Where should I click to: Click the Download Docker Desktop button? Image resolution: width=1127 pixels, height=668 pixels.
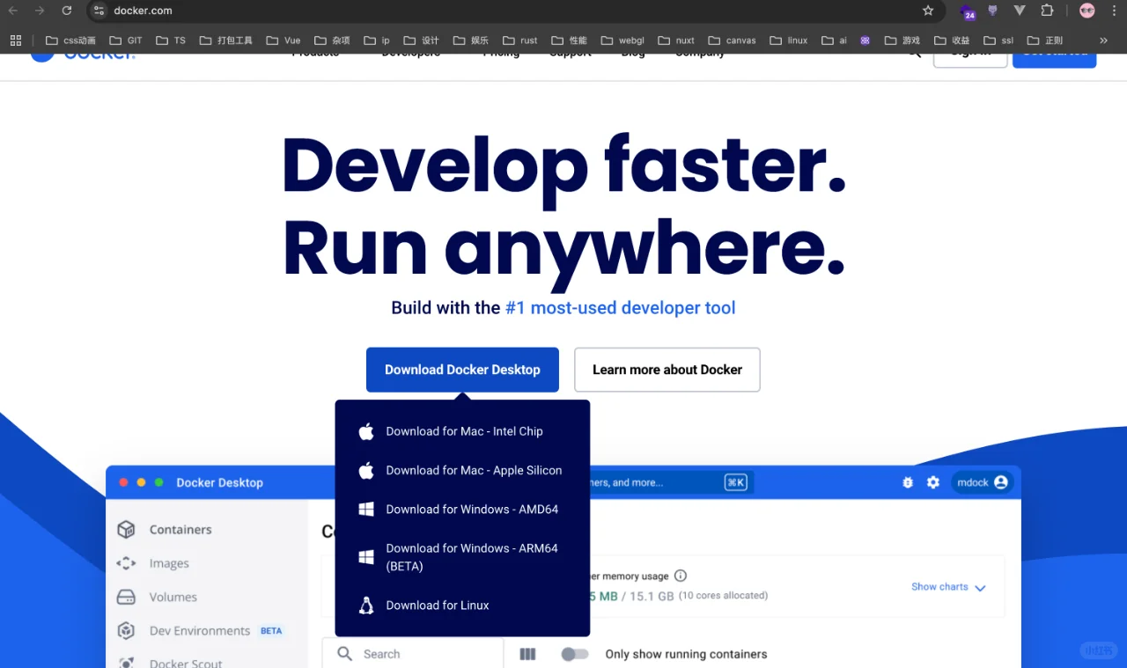coord(462,370)
